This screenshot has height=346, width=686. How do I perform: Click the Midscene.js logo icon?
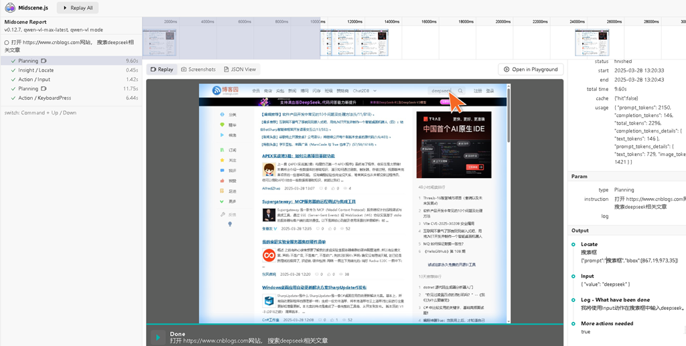pos(10,7)
